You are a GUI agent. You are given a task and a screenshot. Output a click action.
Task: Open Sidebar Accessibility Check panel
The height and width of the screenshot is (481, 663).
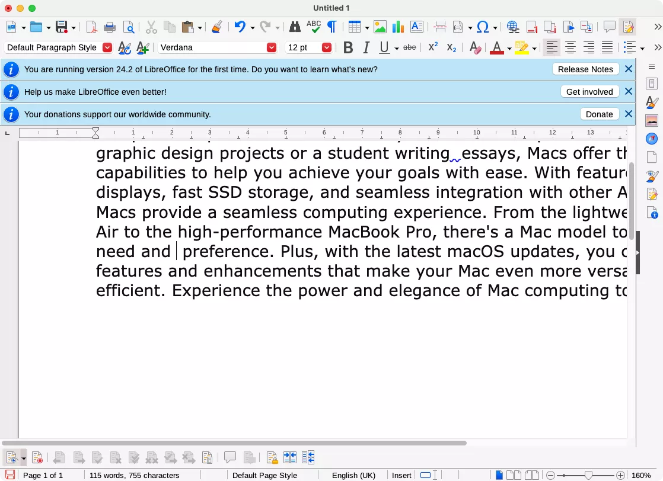coord(652,213)
